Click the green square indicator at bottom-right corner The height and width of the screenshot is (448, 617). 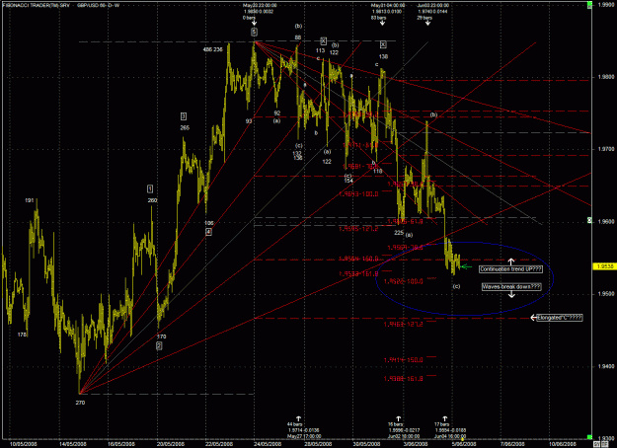click(x=589, y=437)
